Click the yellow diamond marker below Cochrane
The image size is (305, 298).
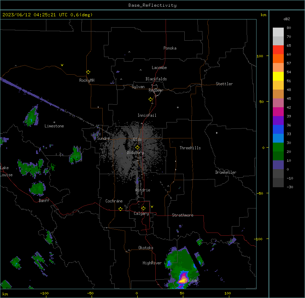120,209
